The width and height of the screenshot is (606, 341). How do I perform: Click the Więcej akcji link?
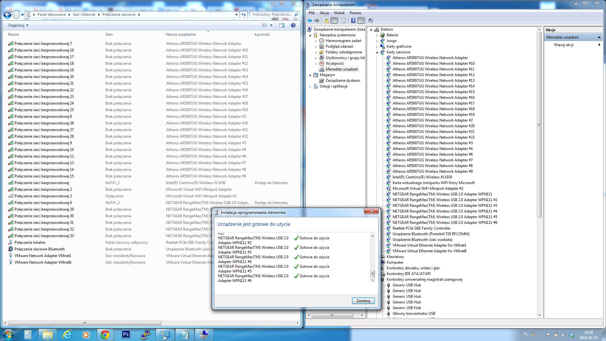click(x=563, y=45)
